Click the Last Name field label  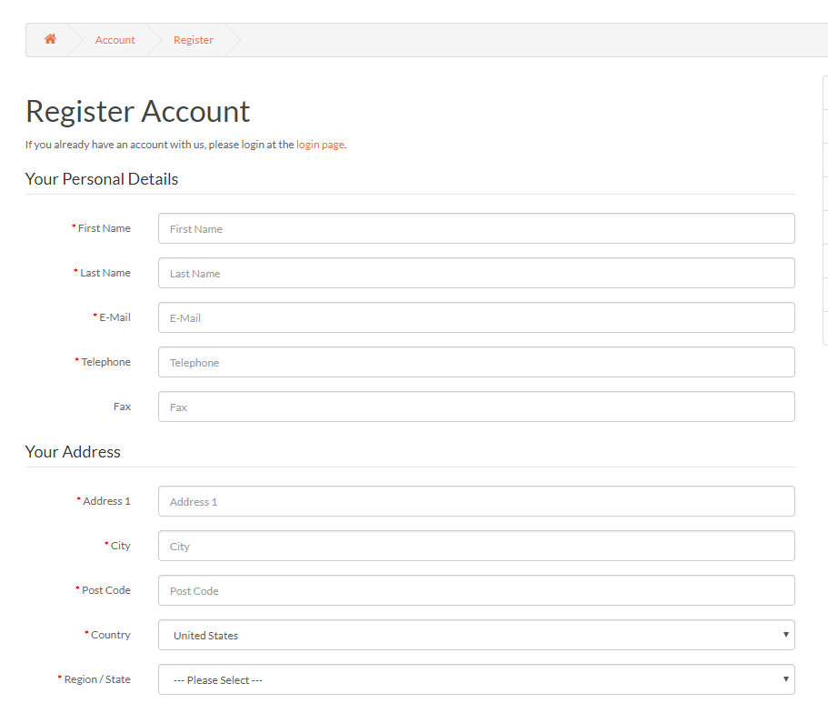(x=105, y=273)
